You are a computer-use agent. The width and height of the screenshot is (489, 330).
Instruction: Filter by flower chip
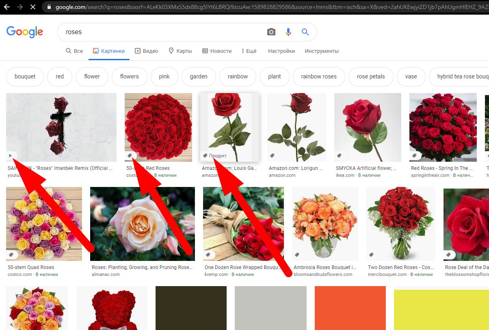[92, 76]
